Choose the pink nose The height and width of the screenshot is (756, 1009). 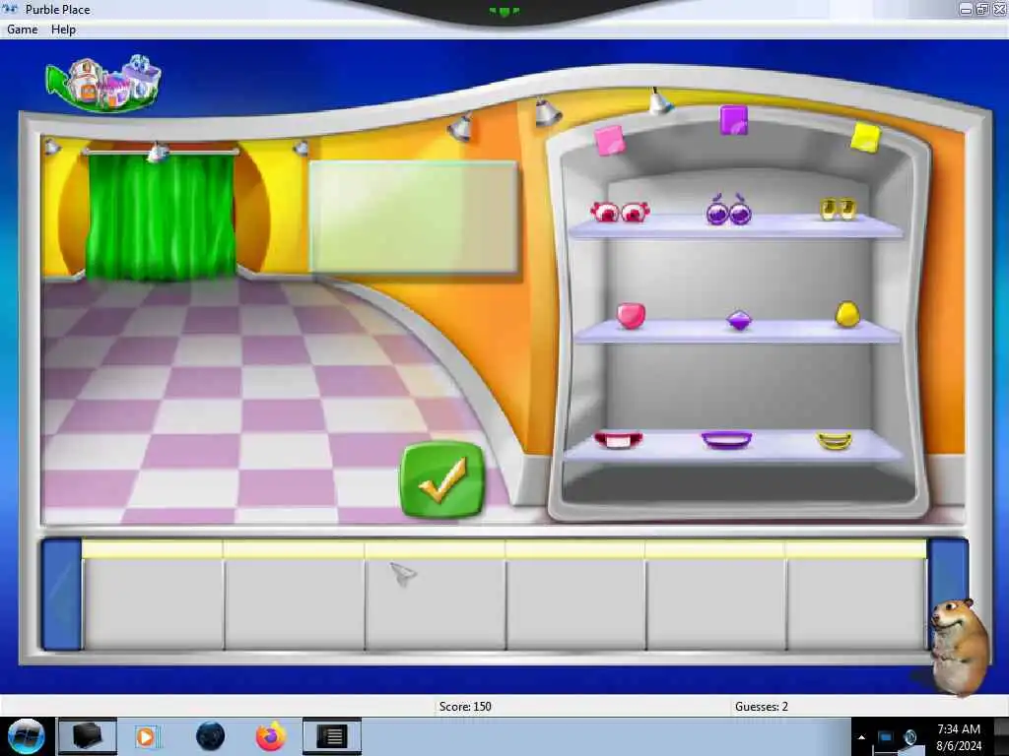pos(631,316)
